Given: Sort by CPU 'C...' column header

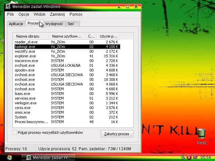Looking at the screenshot, I should point(91,36).
